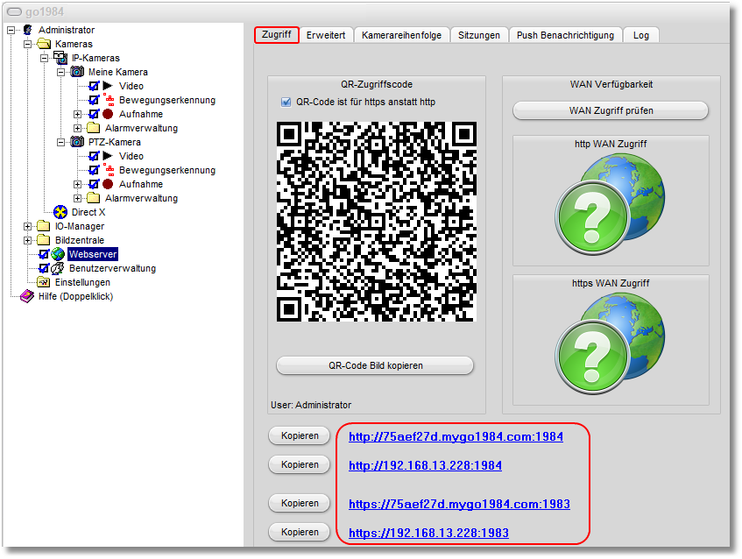Click QR-Code Bild kopieren button
This screenshot has height=559, width=742.
tap(375, 365)
